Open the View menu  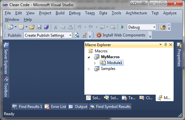pos(30,13)
